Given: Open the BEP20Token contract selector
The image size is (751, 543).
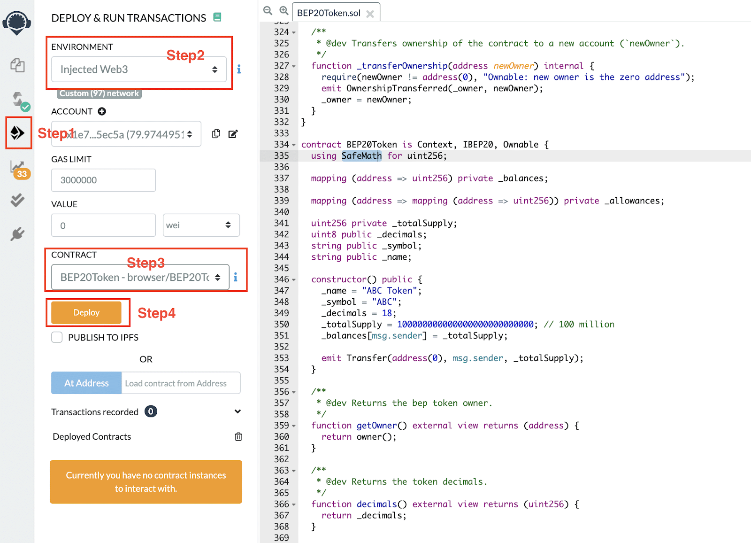Looking at the screenshot, I should click(138, 277).
